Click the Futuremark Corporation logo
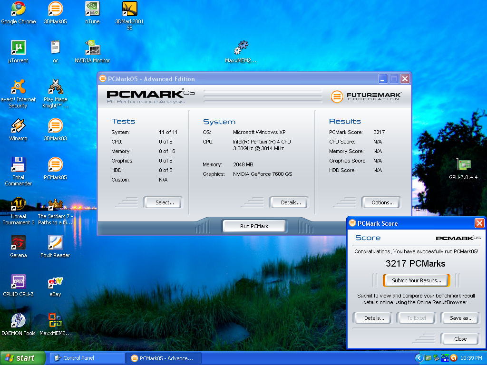The width and height of the screenshot is (487, 365). (x=366, y=96)
